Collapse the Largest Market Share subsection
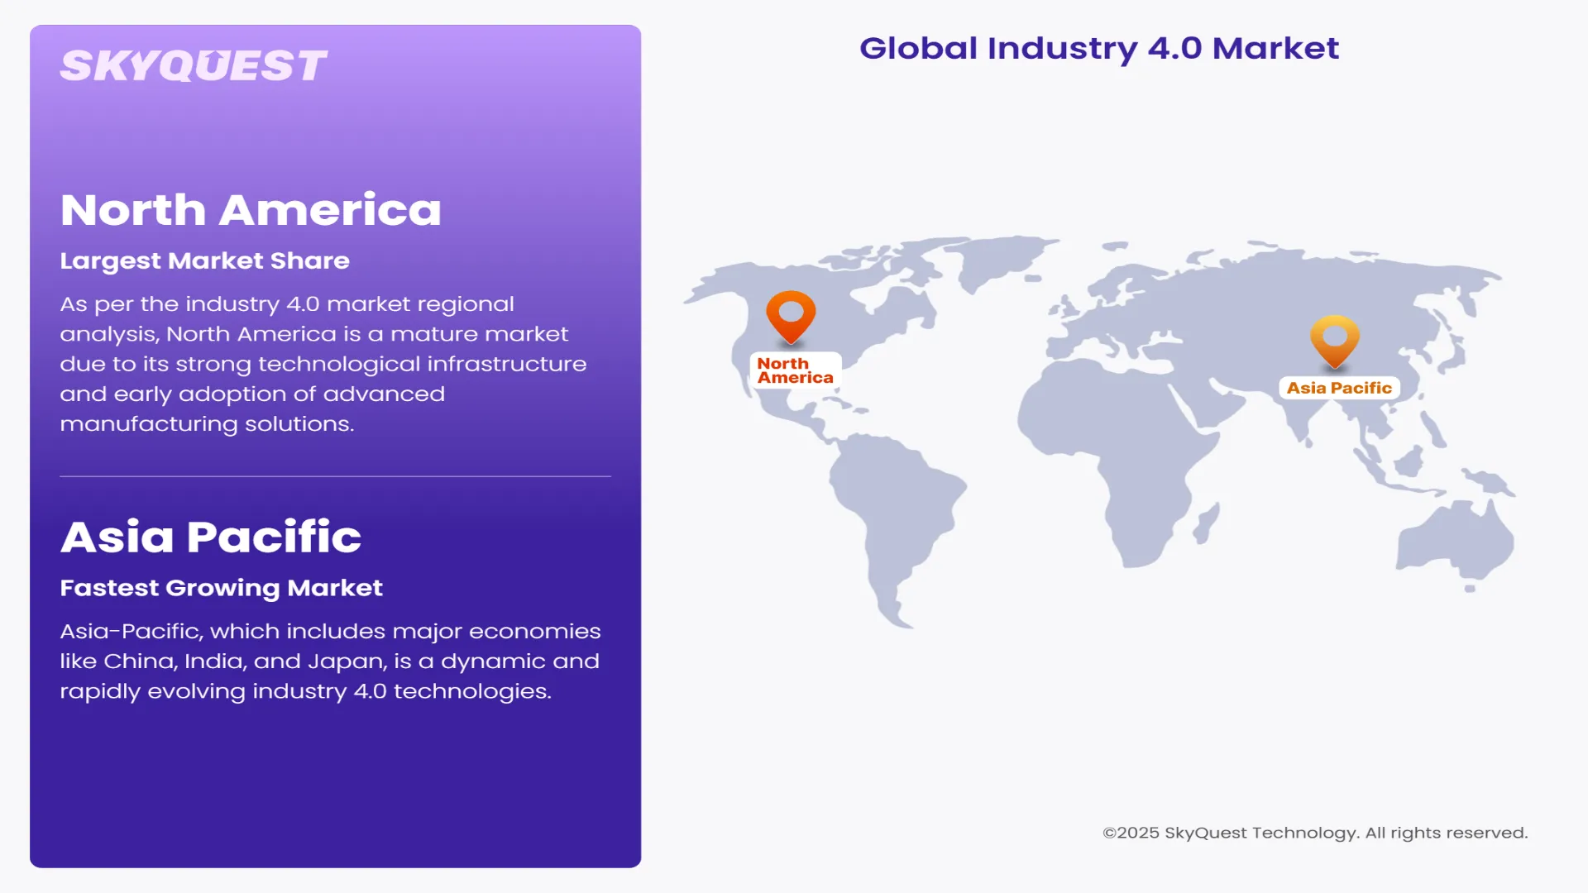The image size is (1588, 893). pos(204,260)
